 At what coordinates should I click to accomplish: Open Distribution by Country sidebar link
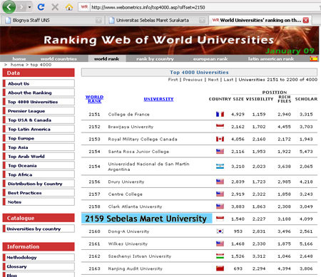[39, 184]
